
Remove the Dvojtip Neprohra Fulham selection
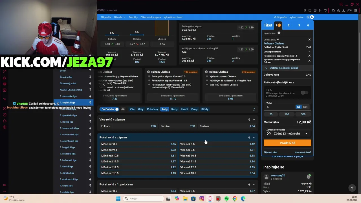click(x=309, y=61)
